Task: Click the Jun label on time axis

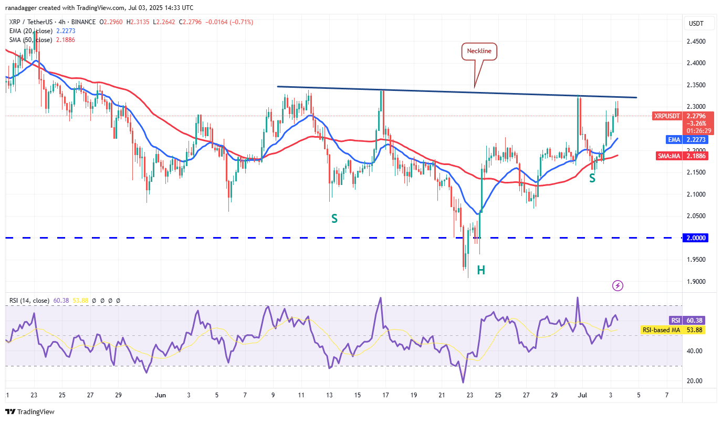Action: 161,395
